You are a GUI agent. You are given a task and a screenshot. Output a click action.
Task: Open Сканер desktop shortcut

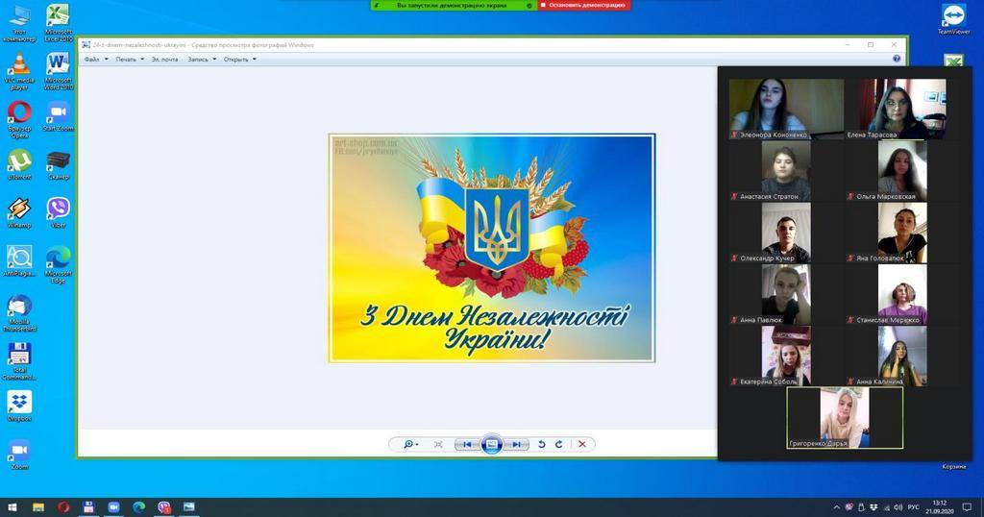pyautogui.click(x=59, y=165)
